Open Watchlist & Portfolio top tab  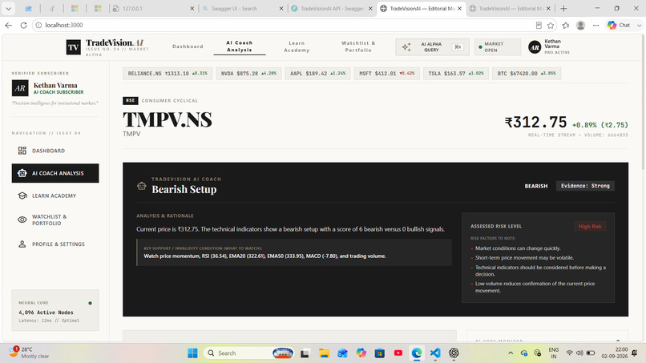358,46
